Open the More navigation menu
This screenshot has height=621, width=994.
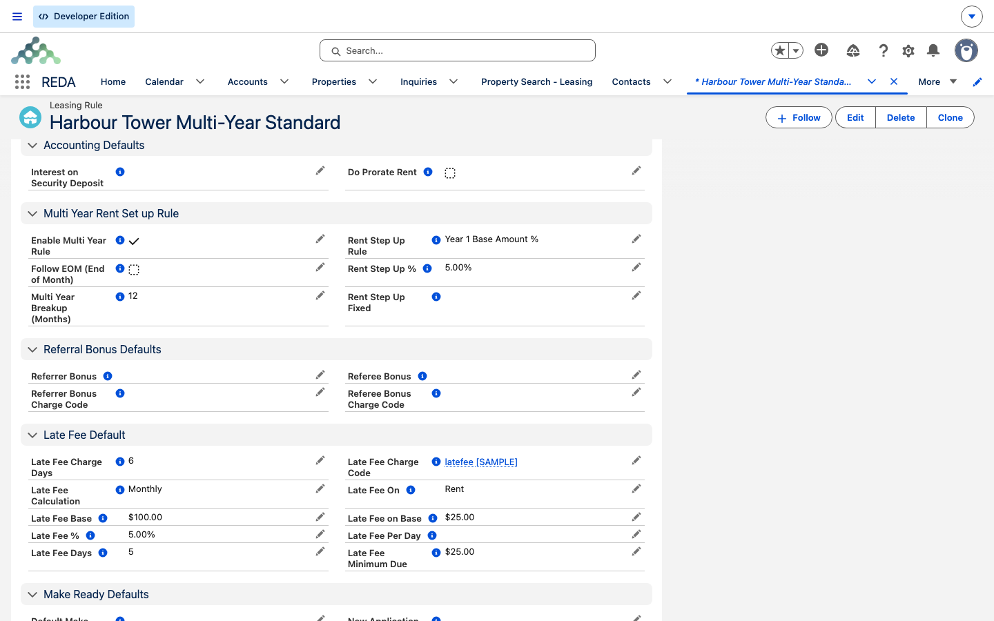tap(937, 81)
